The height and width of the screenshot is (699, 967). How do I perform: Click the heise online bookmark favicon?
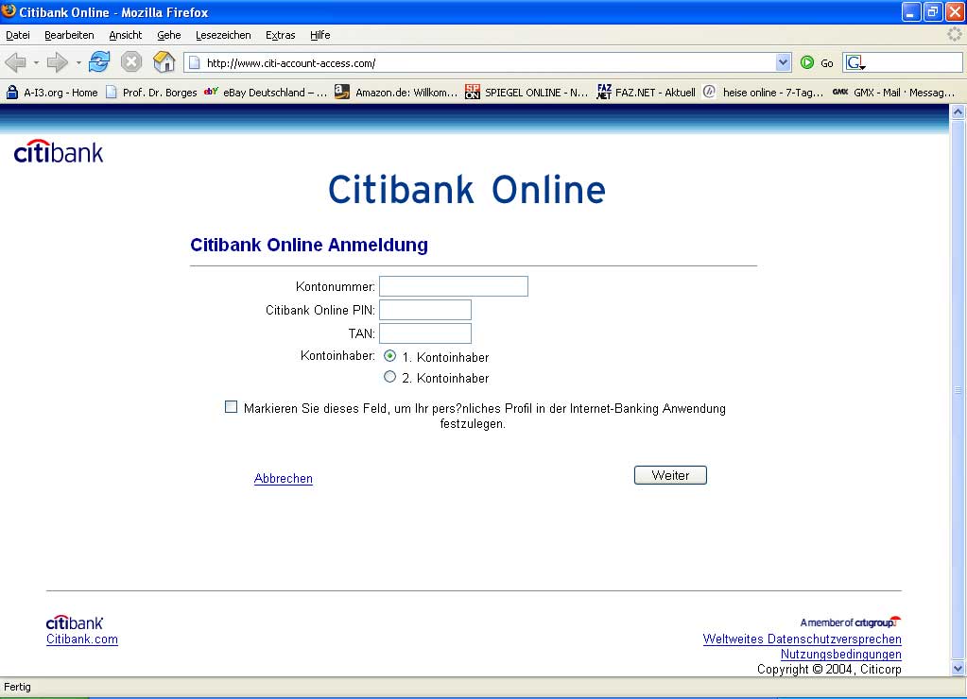coord(709,92)
